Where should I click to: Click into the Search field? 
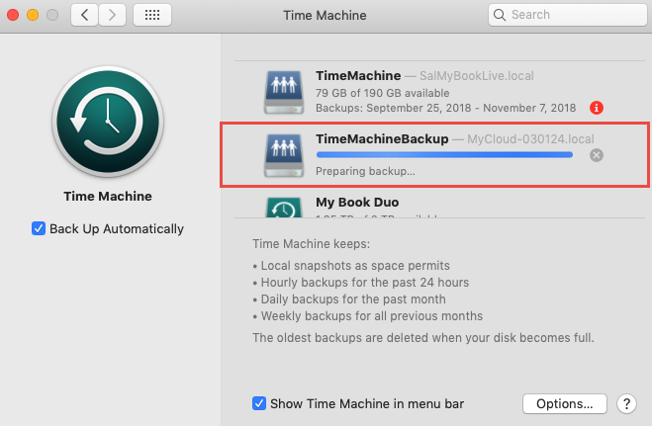click(568, 15)
